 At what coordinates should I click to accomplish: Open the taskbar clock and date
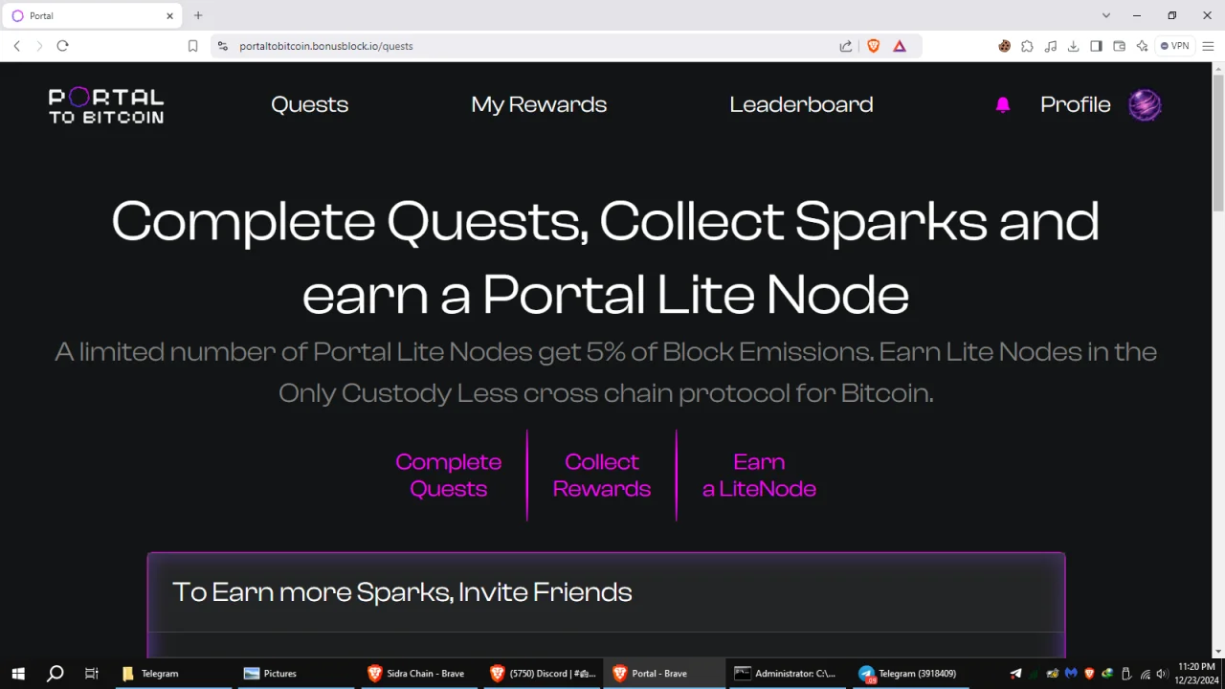pyautogui.click(x=1196, y=673)
